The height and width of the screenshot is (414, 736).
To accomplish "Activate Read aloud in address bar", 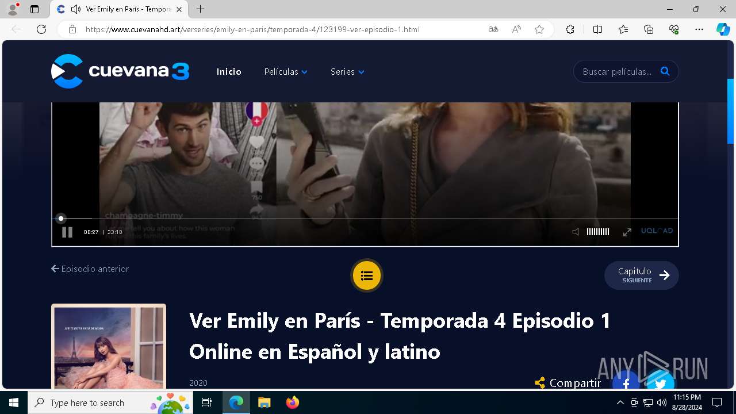I will [516, 29].
